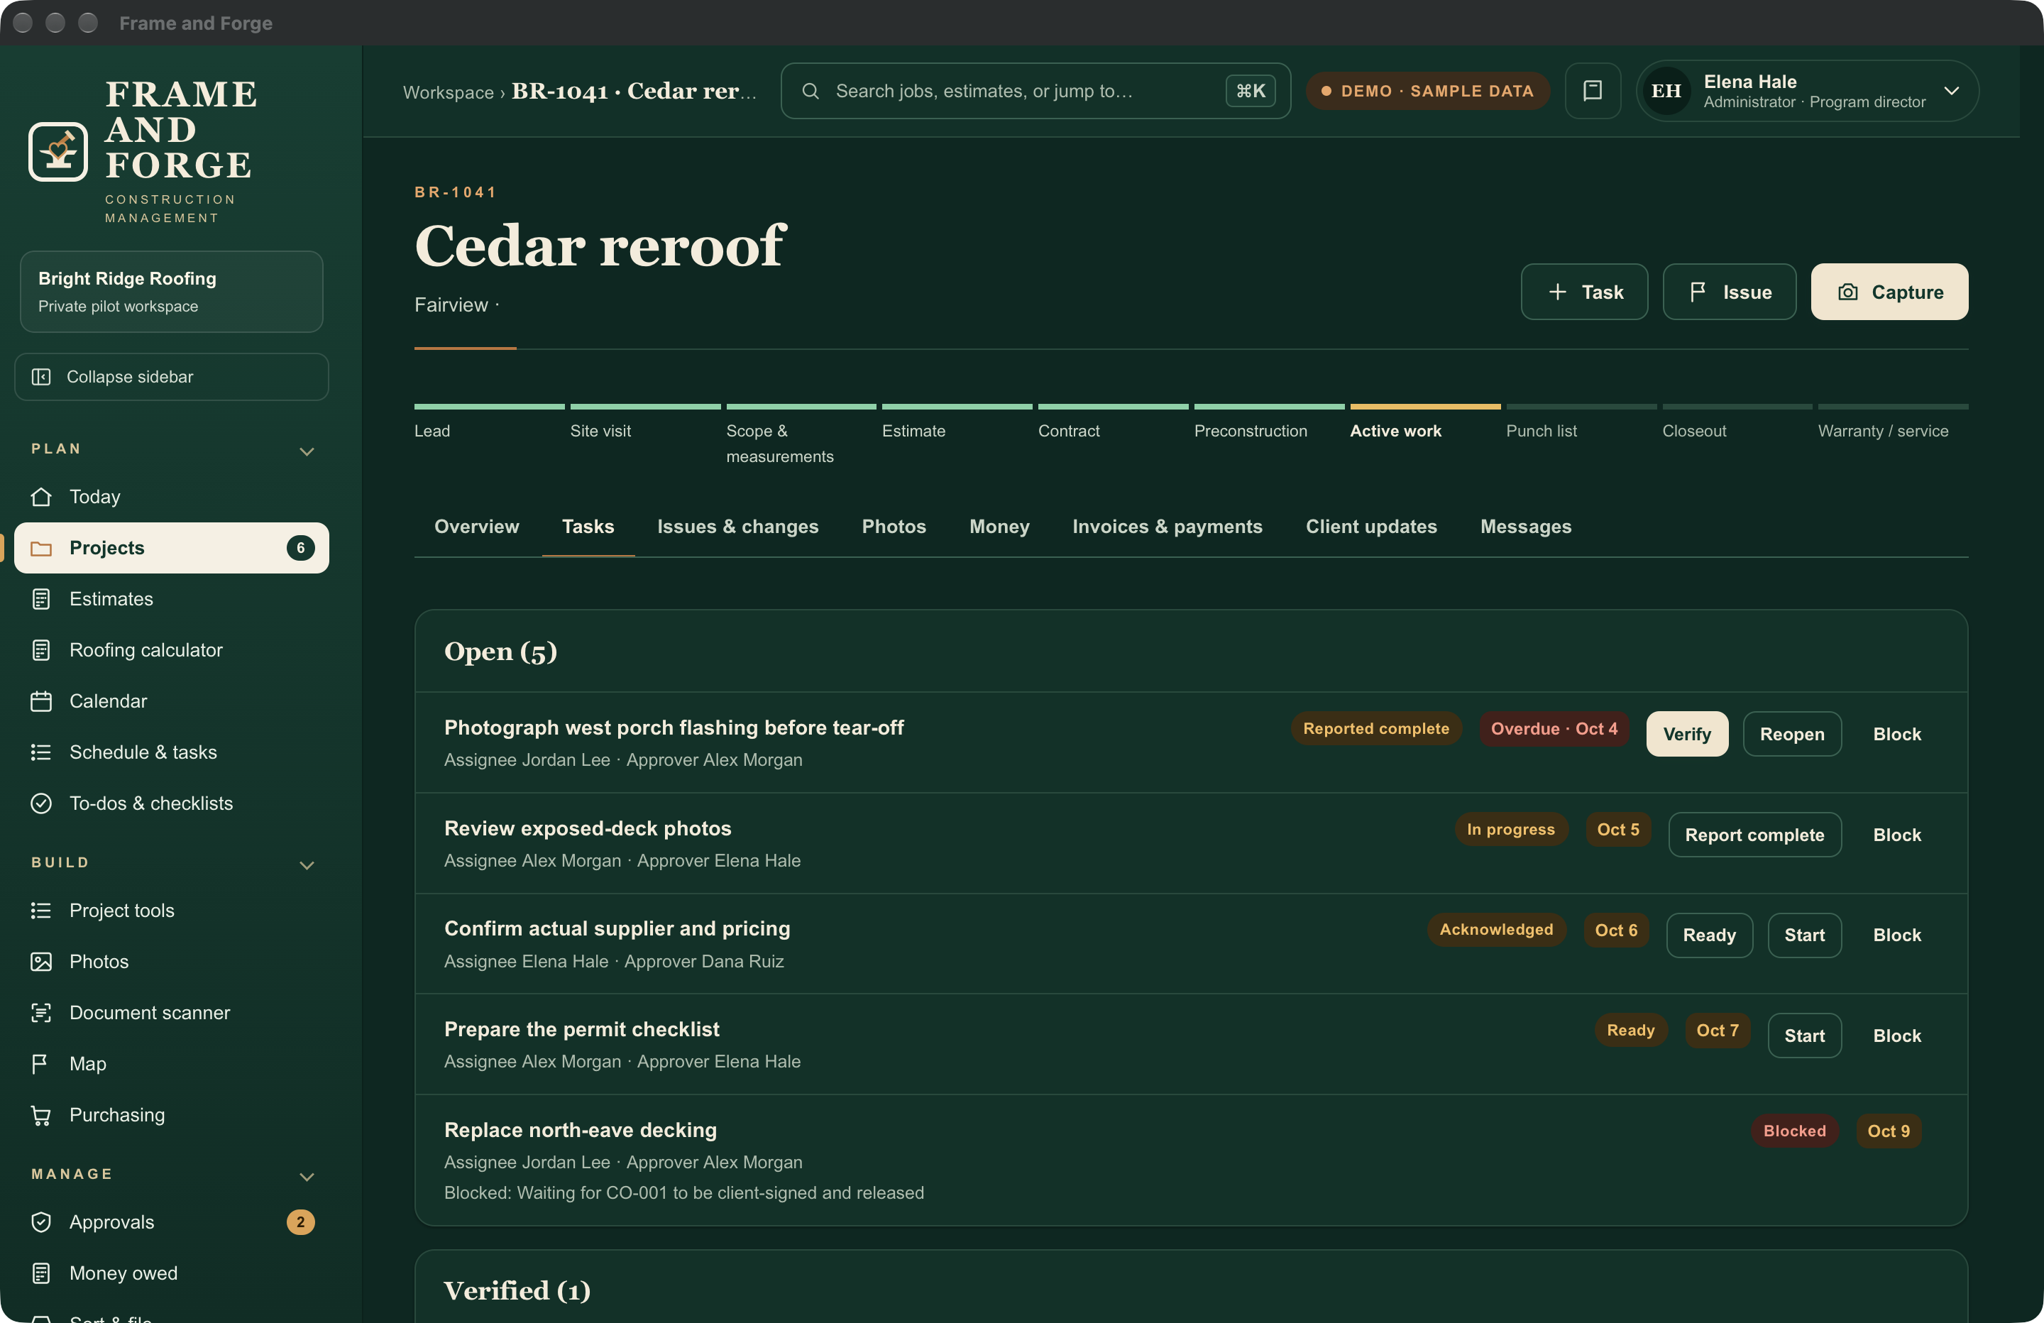The image size is (2044, 1323).
Task: Open the Bright Ridge Roofing workspace switcher
Action: [x=172, y=291]
